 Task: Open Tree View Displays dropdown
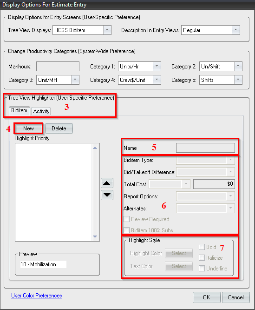tap(107, 30)
